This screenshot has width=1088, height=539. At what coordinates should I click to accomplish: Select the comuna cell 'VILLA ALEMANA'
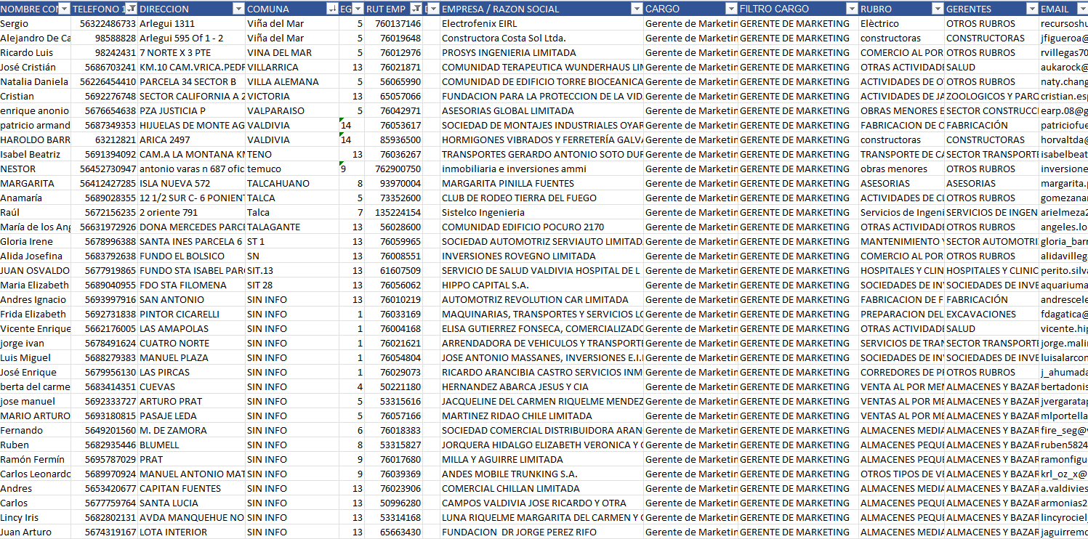(x=292, y=81)
